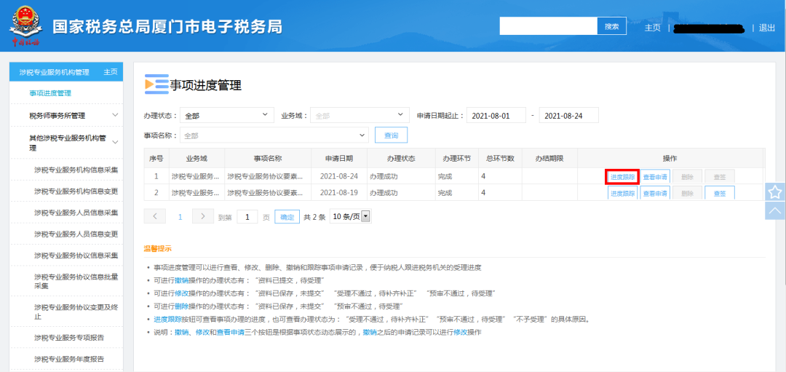
Task: Click 办理状态 column header
Action: point(401,159)
